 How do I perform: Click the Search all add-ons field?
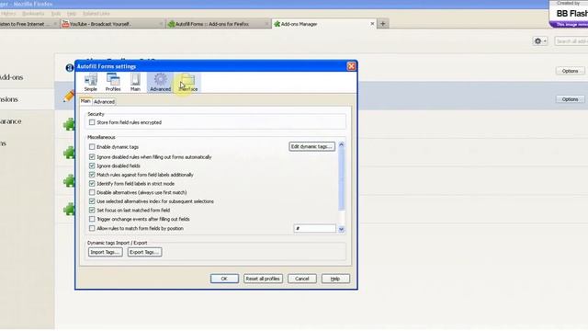tap(571, 40)
